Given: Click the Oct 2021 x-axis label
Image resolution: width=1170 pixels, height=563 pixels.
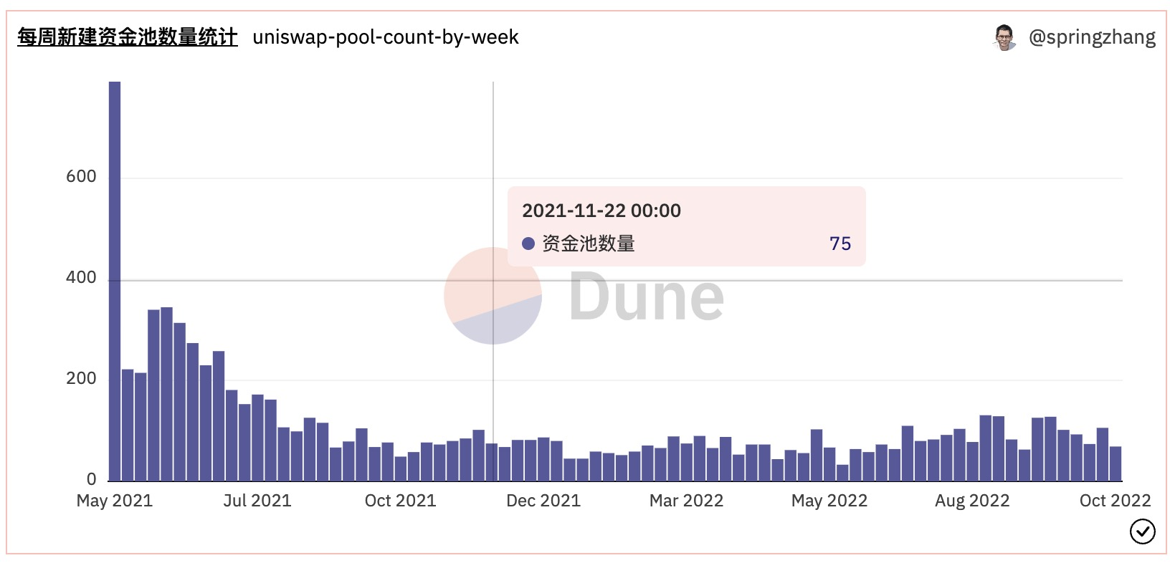Looking at the screenshot, I should click(400, 501).
